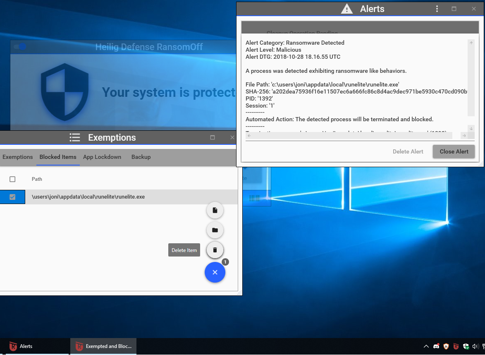The height and width of the screenshot is (355, 485).
Task: Click the shield logo in RansomOff window
Action: (x=65, y=92)
